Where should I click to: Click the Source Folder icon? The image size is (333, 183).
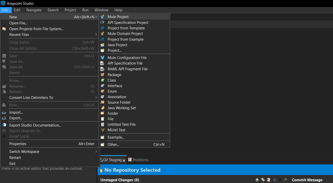pyautogui.click(x=102, y=102)
